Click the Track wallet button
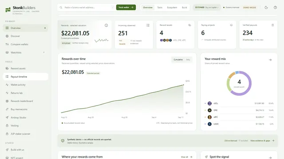 126,8
